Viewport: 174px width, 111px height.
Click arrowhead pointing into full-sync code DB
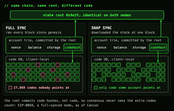coord(72,61)
